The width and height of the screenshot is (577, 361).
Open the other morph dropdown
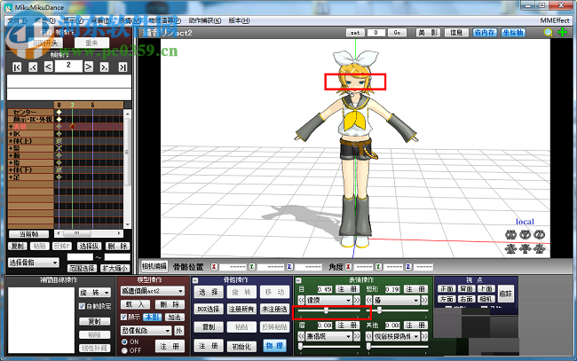[x=397, y=336]
